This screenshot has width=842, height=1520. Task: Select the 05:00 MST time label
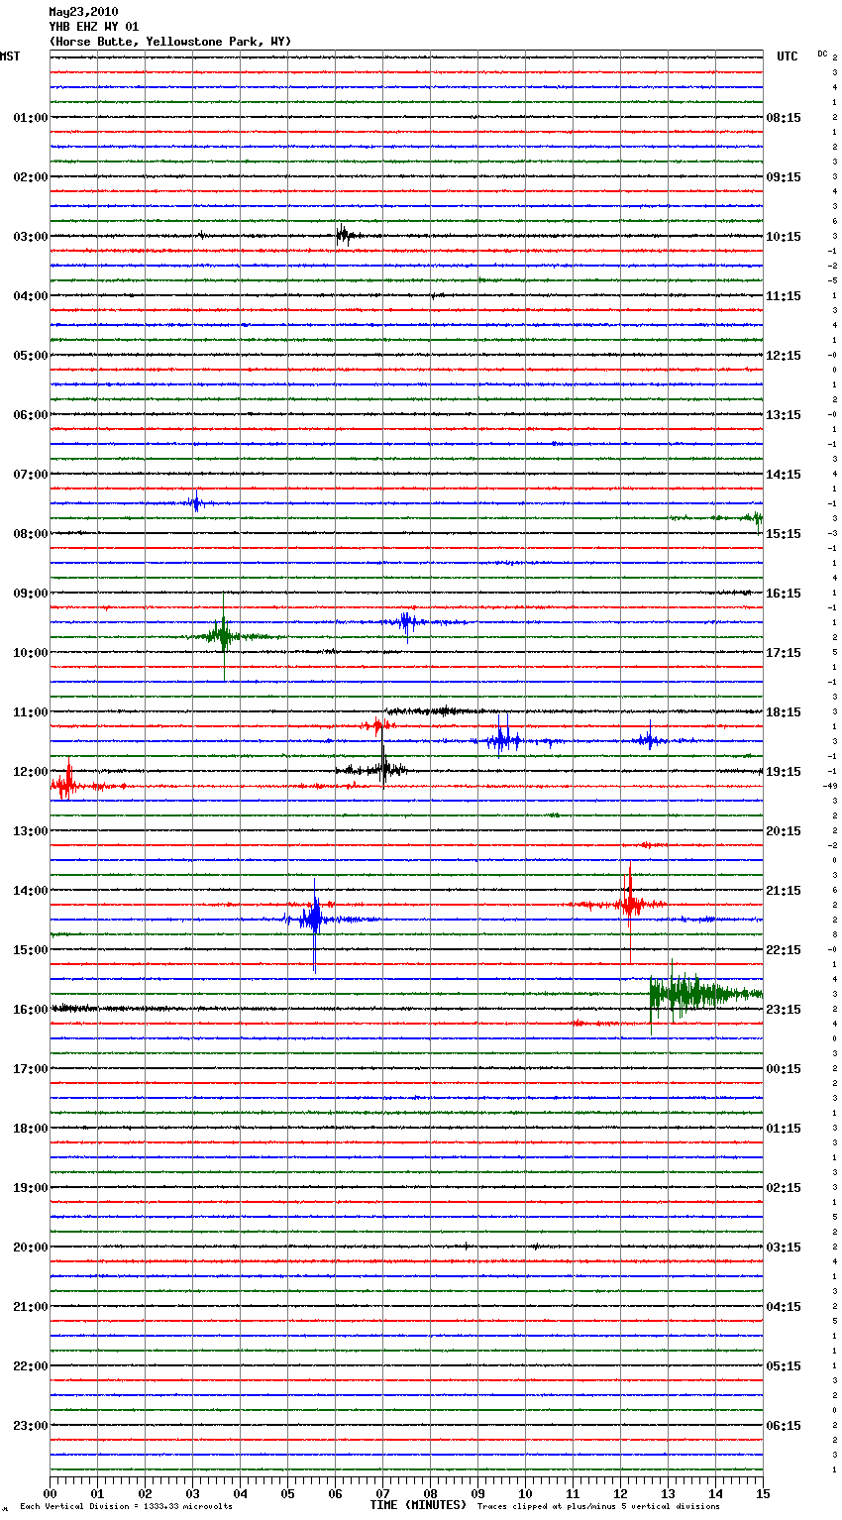tap(31, 356)
